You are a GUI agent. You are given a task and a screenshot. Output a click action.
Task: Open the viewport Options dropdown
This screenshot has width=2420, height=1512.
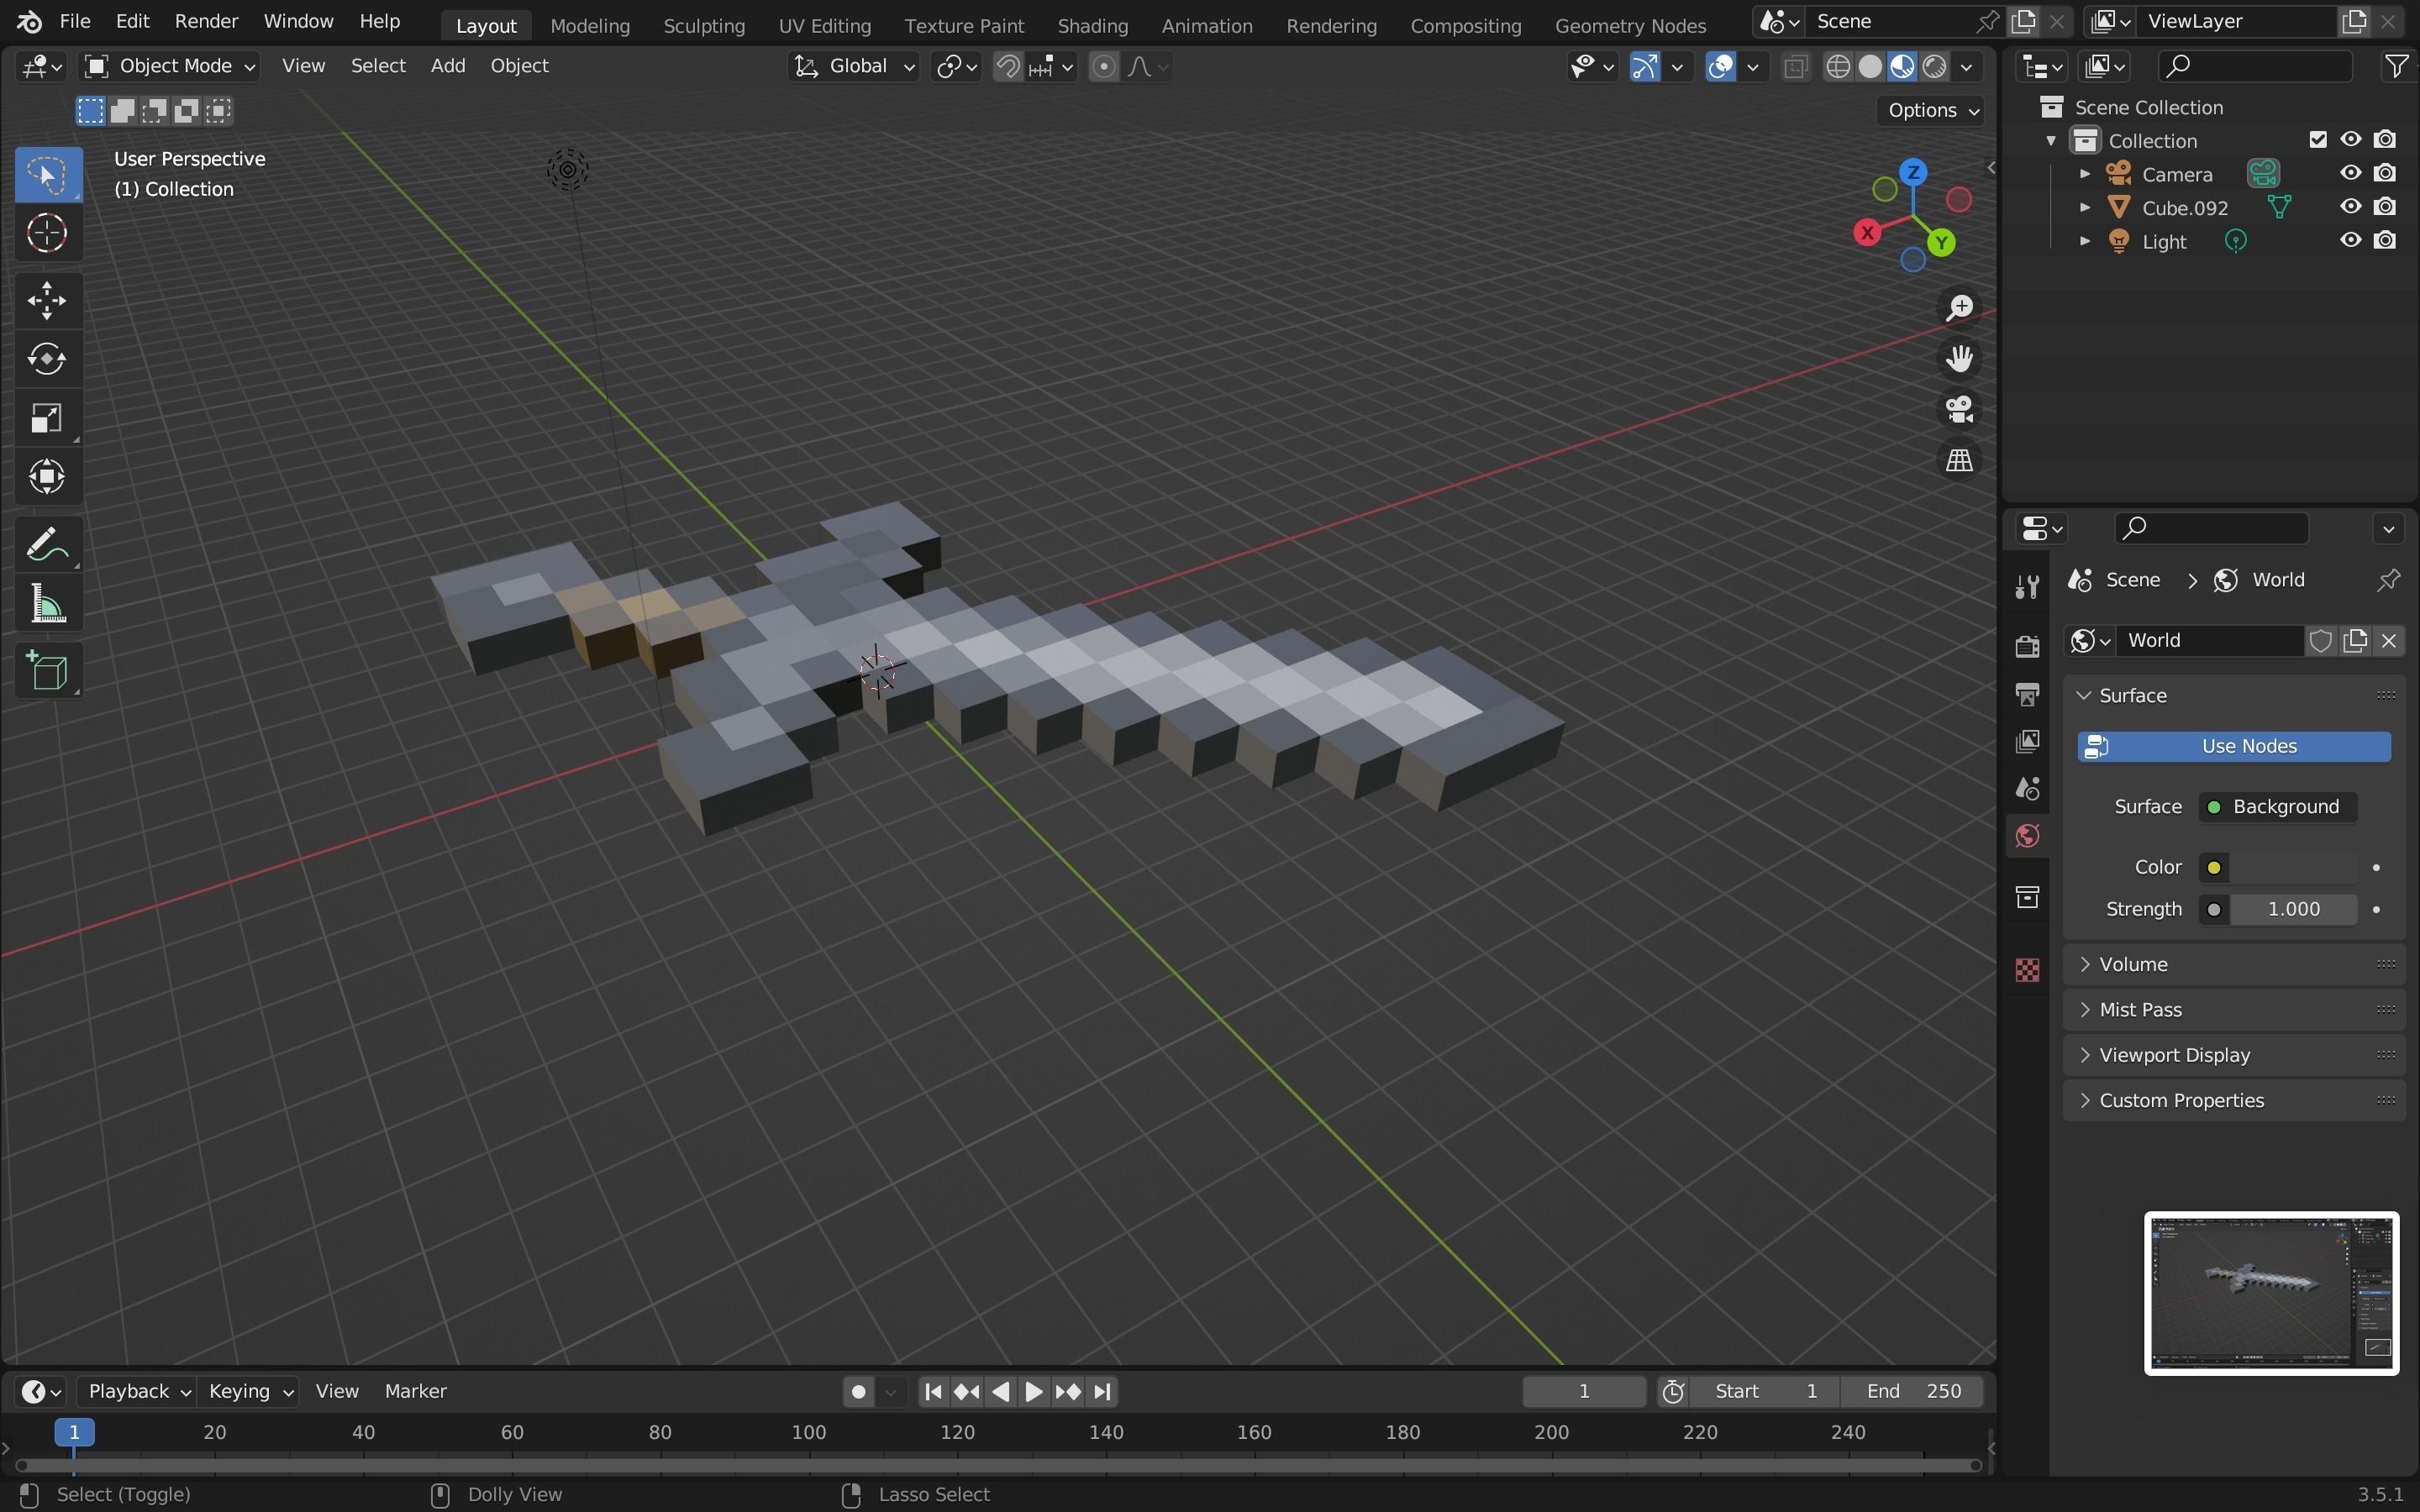click(1932, 111)
